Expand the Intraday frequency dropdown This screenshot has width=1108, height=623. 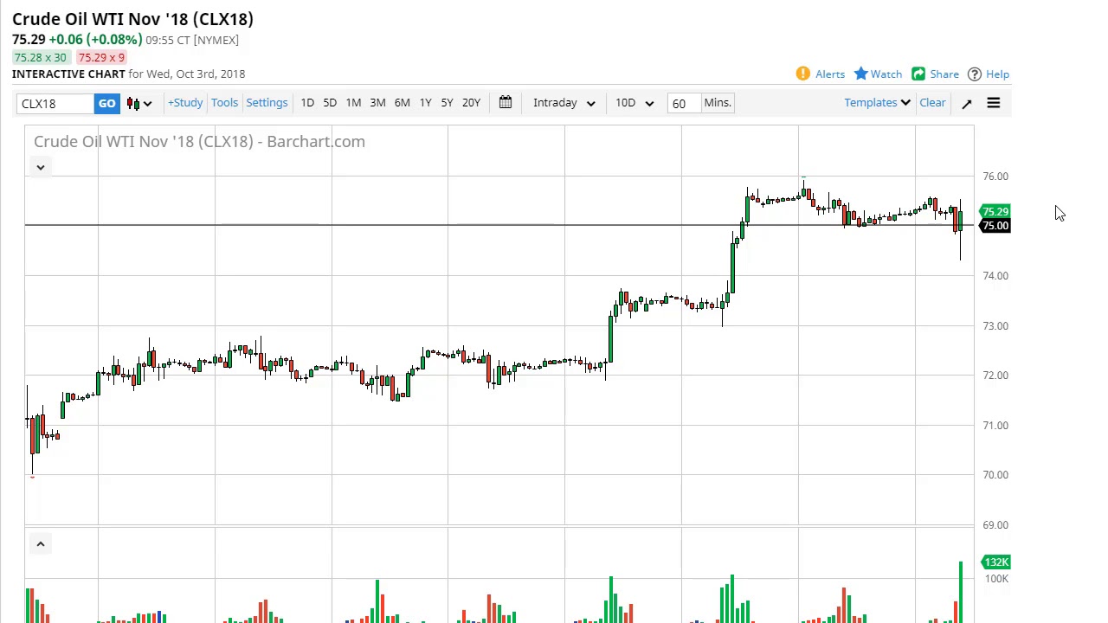(x=564, y=103)
